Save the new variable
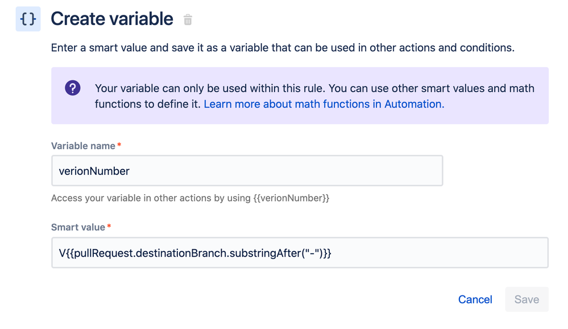The width and height of the screenshot is (568, 329). click(526, 299)
